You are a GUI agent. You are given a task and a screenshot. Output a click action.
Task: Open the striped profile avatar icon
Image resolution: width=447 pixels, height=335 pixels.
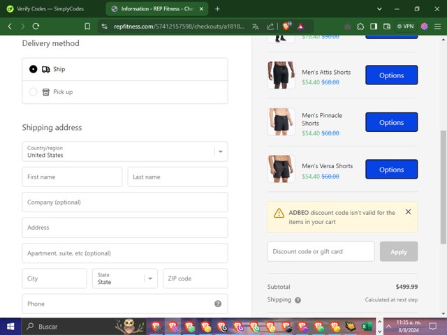pyautogui.click(x=424, y=27)
